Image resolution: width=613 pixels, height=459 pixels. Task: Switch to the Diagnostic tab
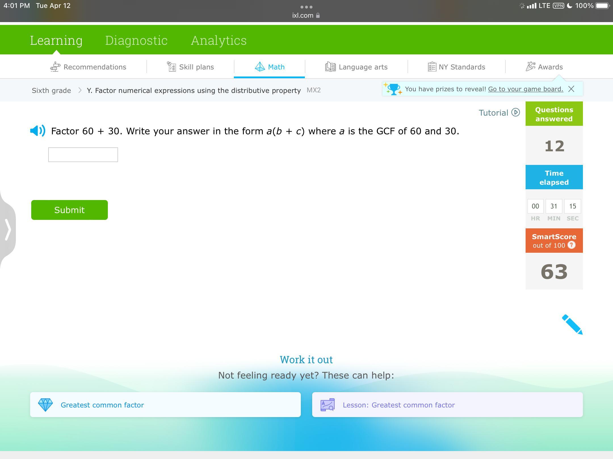(x=136, y=41)
